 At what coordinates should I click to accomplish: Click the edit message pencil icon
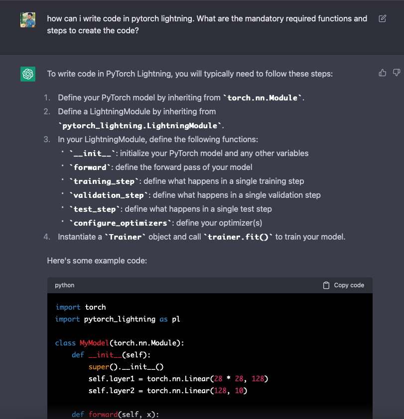click(x=382, y=18)
